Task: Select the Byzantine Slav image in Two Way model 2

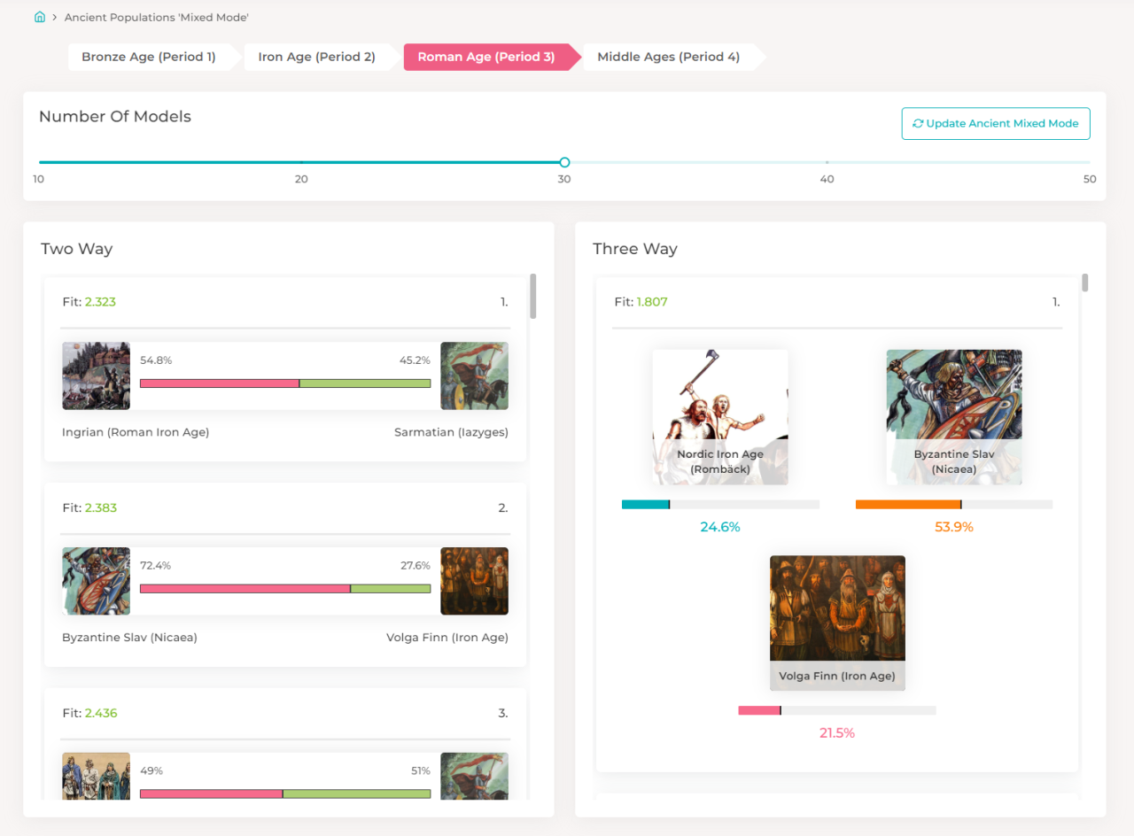Action: (96, 581)
